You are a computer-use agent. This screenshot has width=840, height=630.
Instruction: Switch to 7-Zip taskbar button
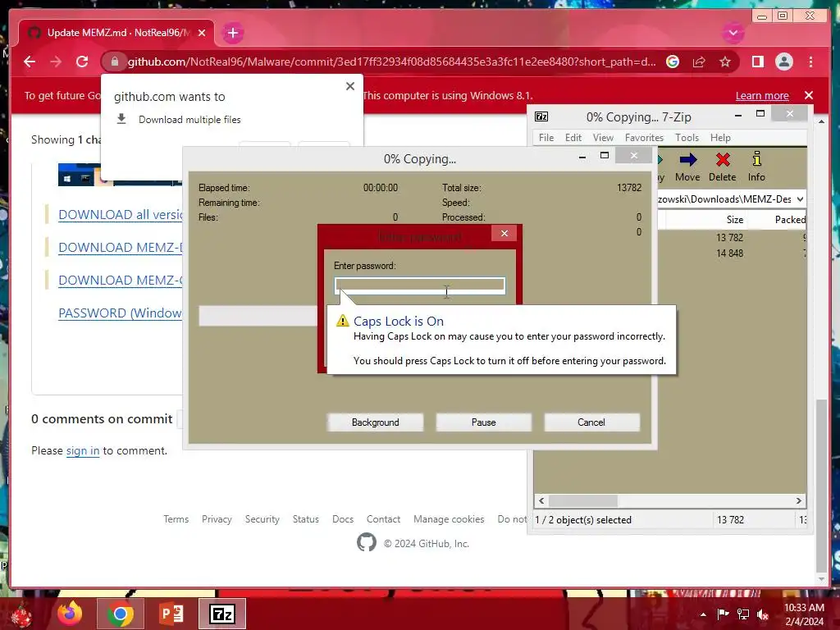pyautogui.click(x=222, y=614)
